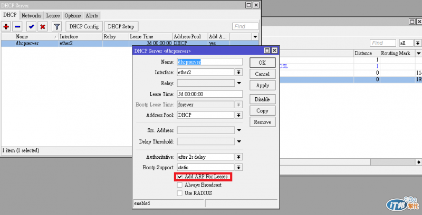Add a new DHCP server with plus icon

click(x=6, y=26)
